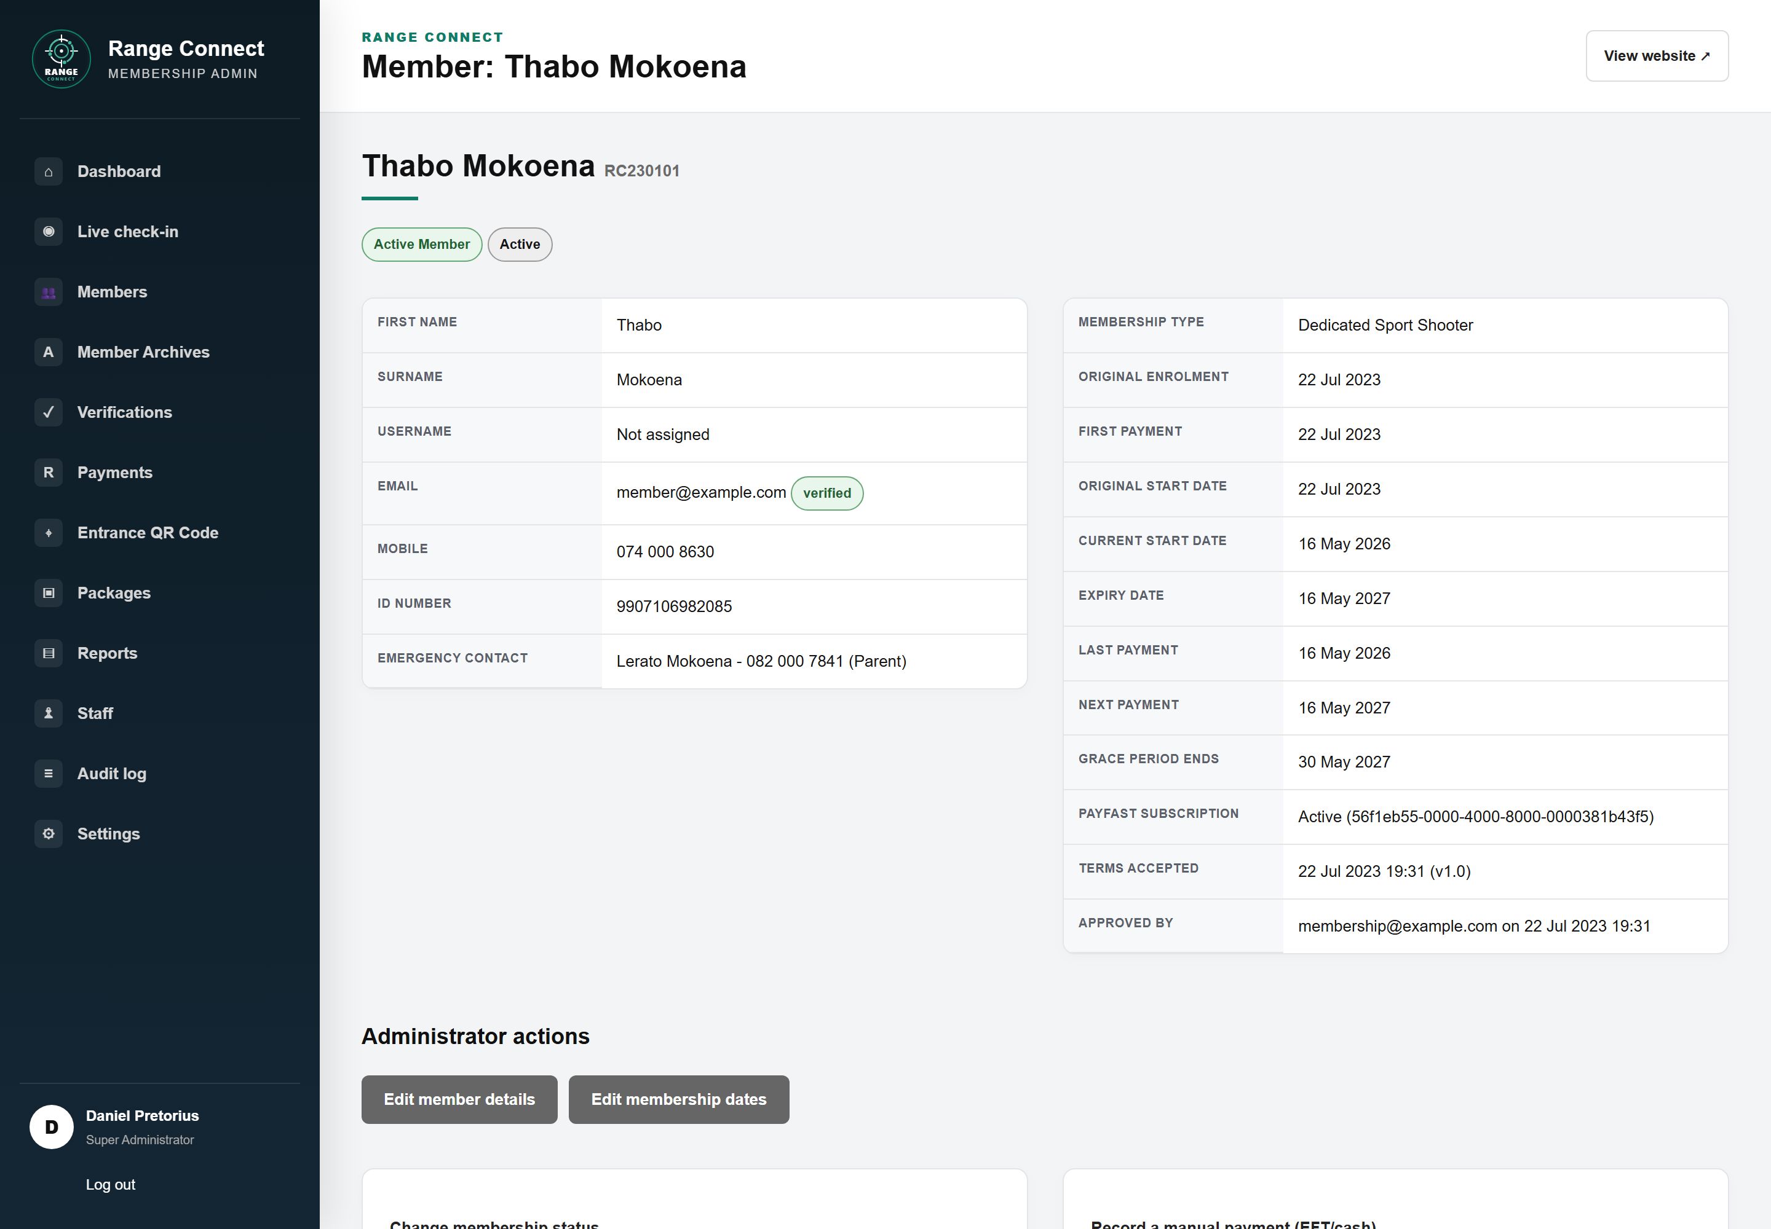Open the Reports page
The width and height of the screenshot is (1771, 1229).
(x=107, y=653)
